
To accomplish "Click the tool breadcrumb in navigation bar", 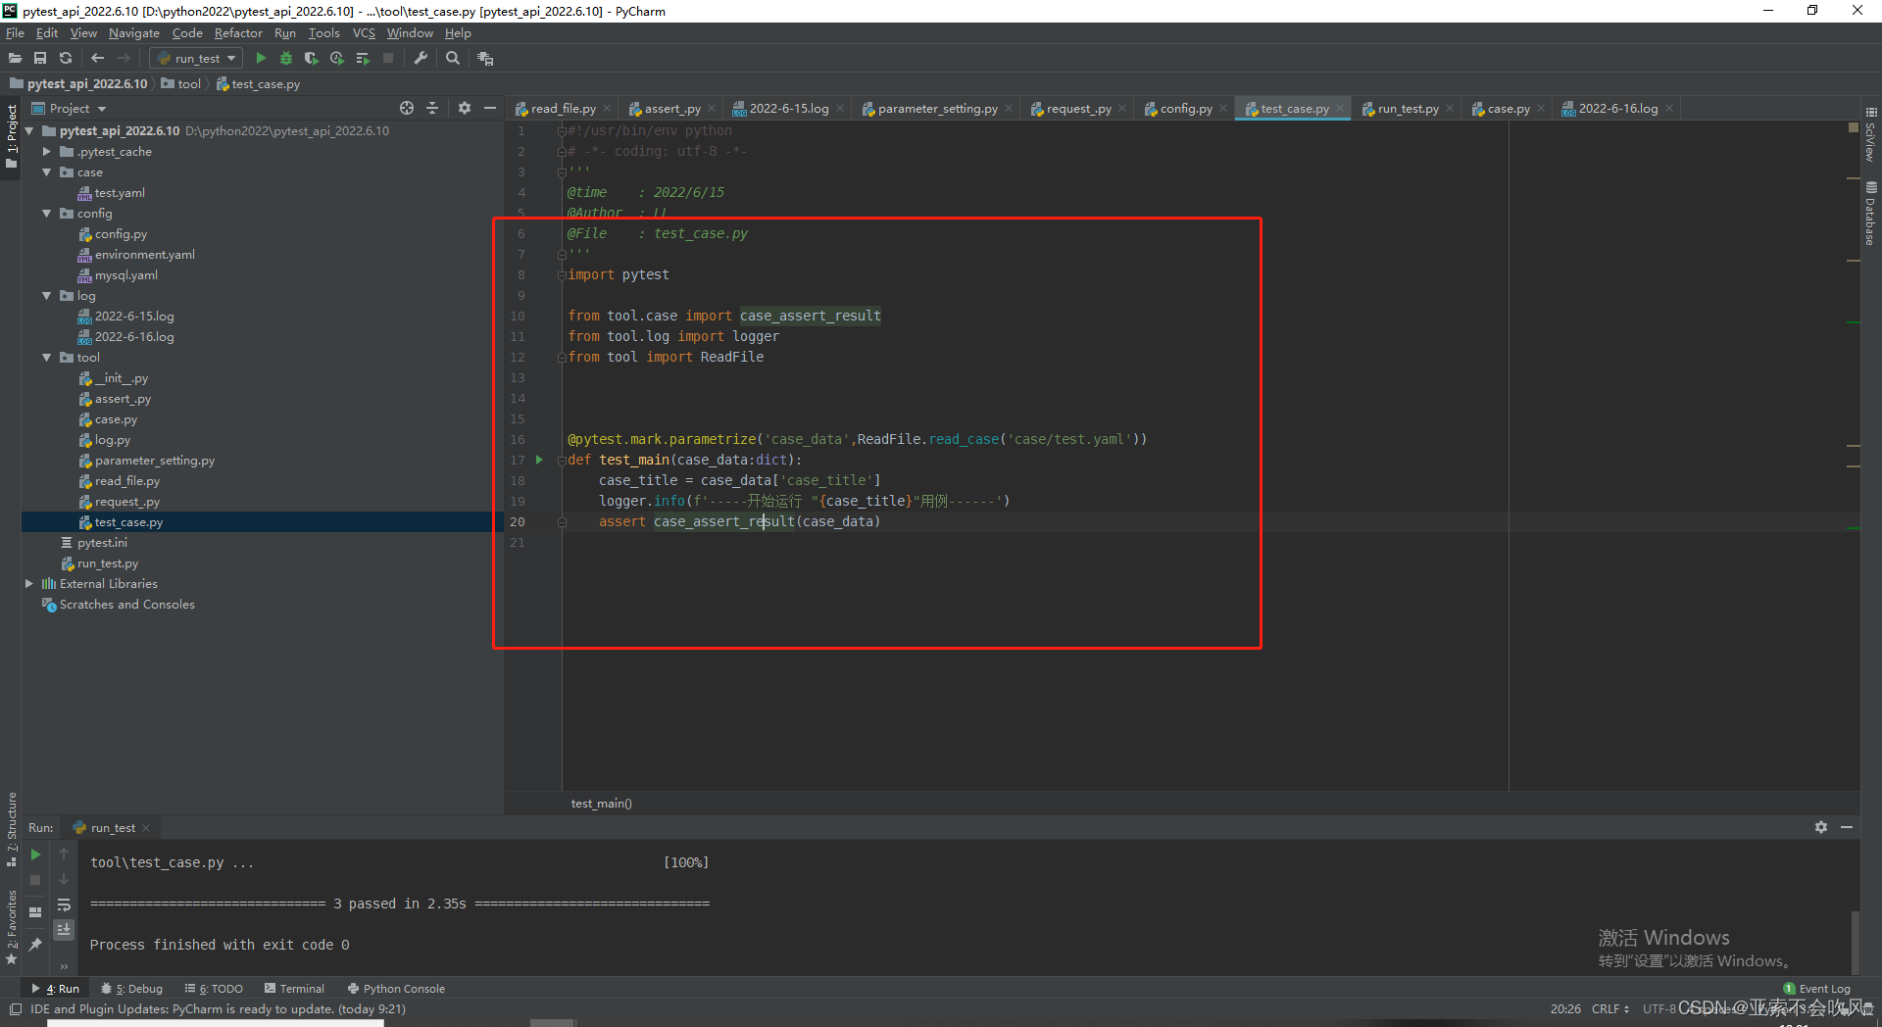I will (181, 84).
